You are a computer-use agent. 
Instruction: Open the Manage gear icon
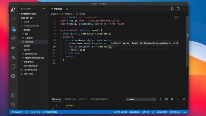(x=13, y=105)
